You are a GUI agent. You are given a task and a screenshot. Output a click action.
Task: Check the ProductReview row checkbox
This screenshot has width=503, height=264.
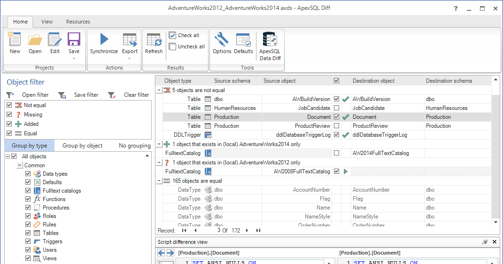tap(336, 126)
